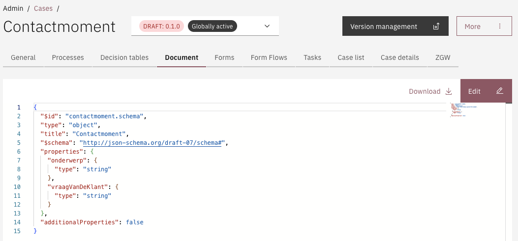Image resolution: width=518 pixels, height=241 pixels.
Task: Switch to the Processes tab
Action: pyautogui.click(x=68, y=57)
